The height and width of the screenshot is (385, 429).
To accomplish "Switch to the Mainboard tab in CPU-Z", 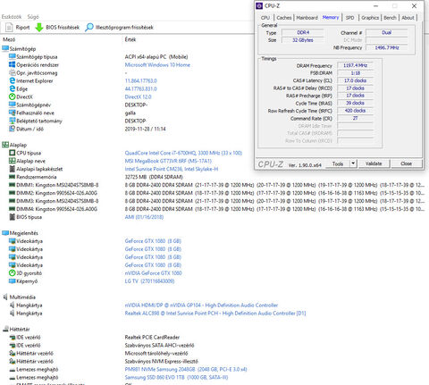I will pyautogui.click(x=307, y=18).
